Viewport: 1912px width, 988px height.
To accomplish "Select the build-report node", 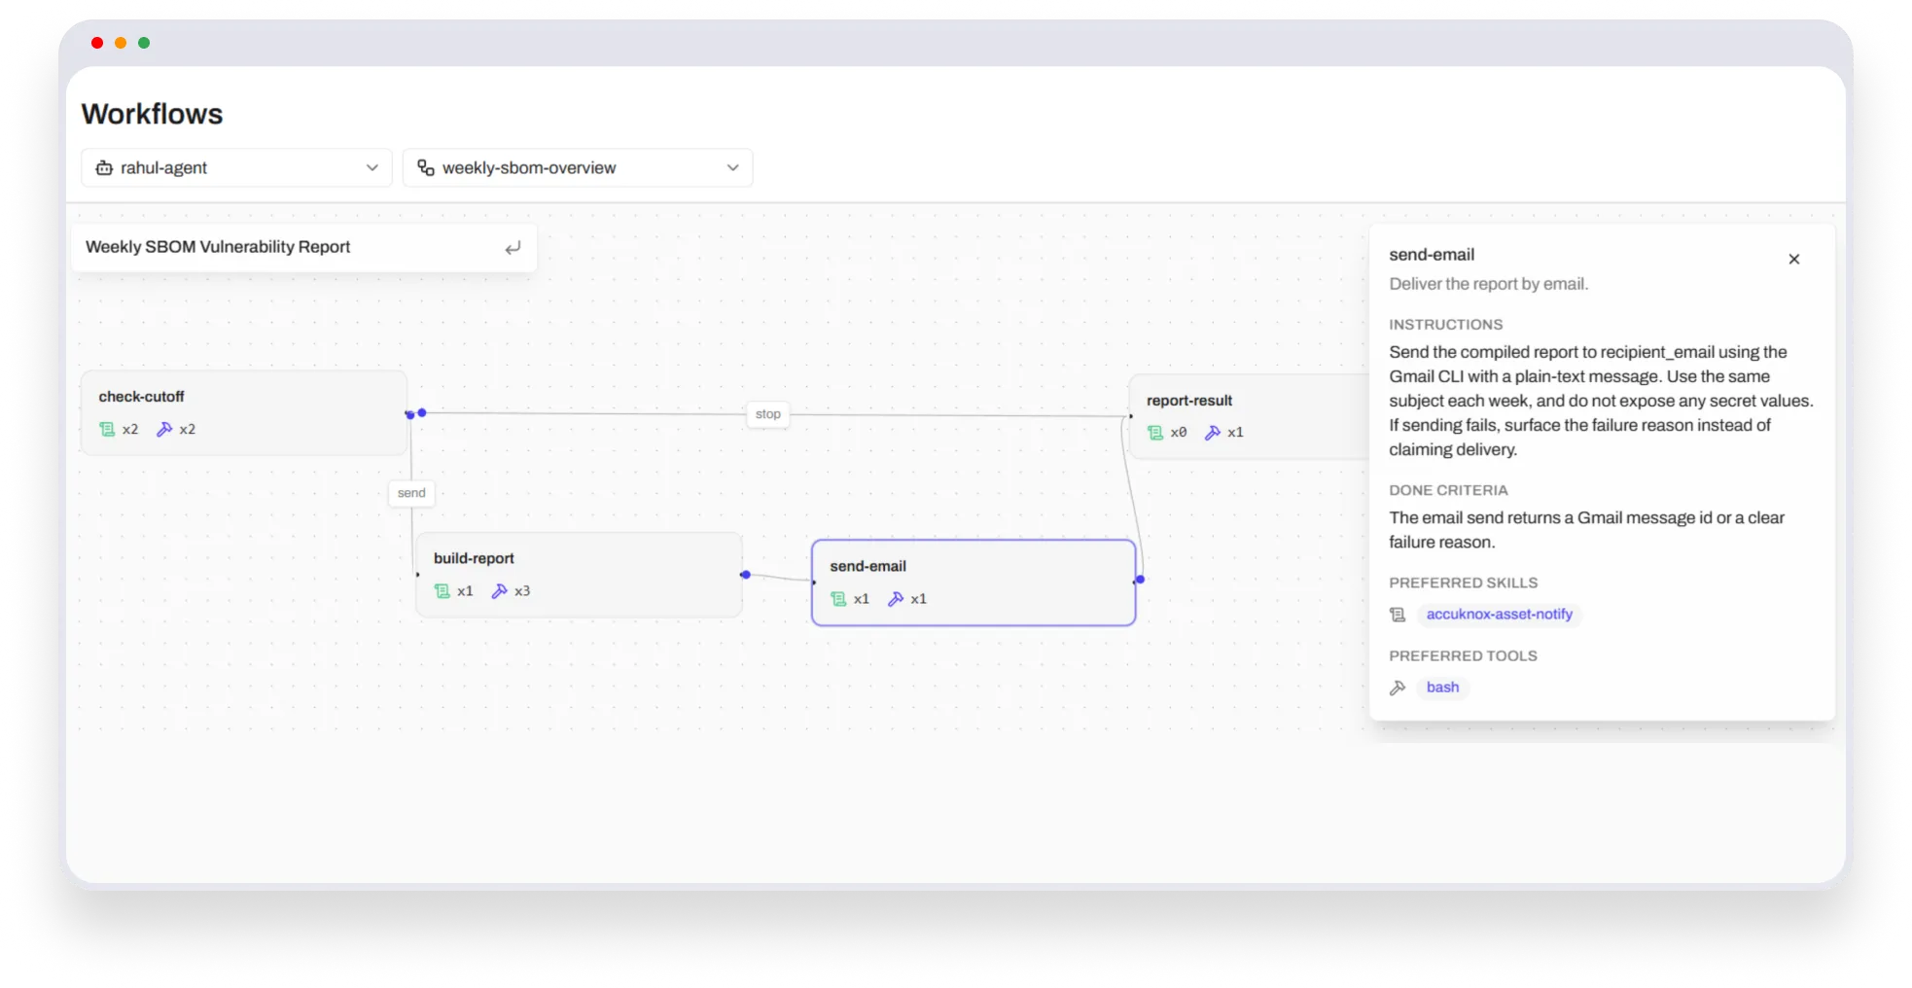I will tap(580, 575).
